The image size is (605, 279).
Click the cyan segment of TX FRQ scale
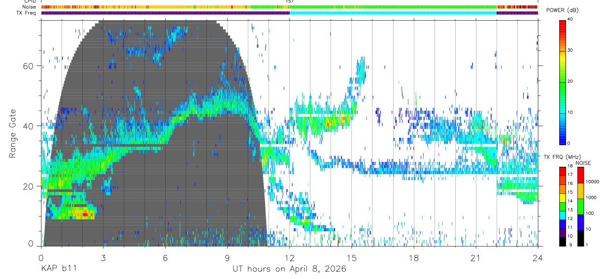pos(563,215)
